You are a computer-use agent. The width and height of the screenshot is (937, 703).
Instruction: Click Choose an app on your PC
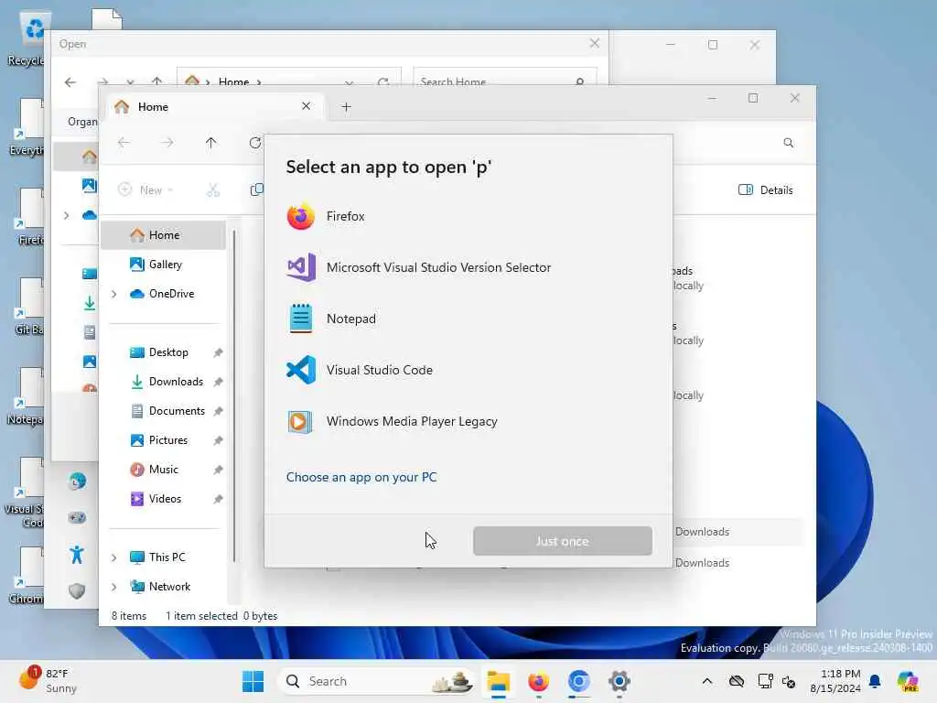tap(361, 477)
